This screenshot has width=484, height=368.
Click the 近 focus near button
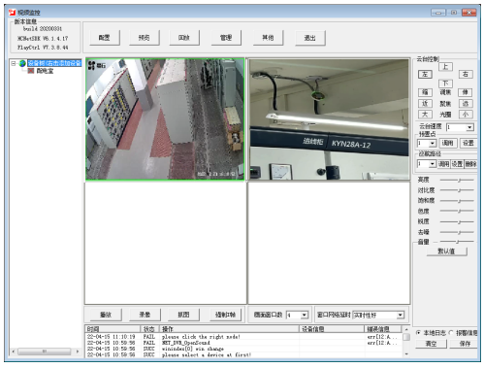pyautogui.click(x=425, y=104)
